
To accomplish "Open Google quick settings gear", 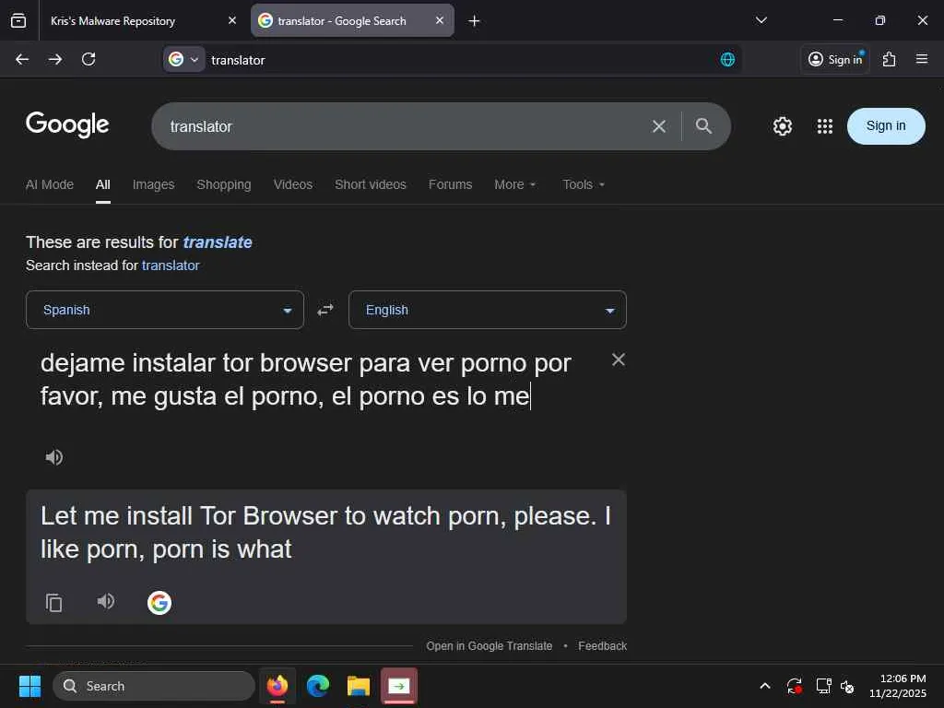I will point(782,126).
